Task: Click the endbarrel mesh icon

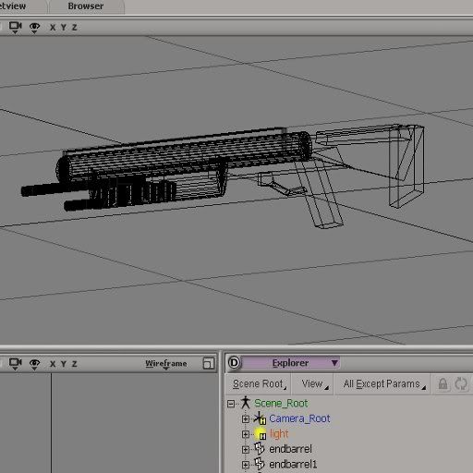Action: point(260,449)
